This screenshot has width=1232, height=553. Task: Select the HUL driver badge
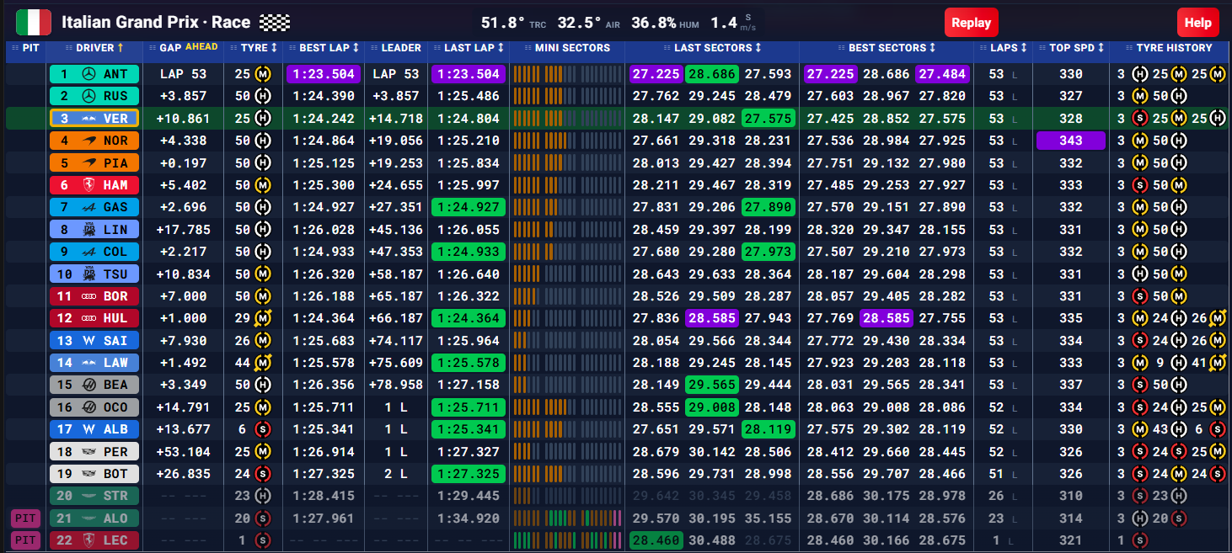pyautogui.click(x=94, y=318)
